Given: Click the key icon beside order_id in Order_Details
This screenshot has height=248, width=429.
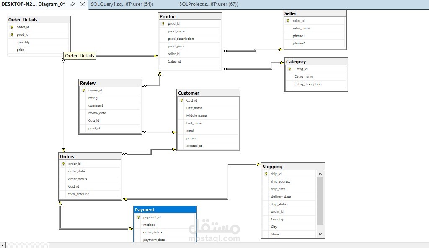Looking at the screenshot, I should pyautogui.click(x=12, y=27).
